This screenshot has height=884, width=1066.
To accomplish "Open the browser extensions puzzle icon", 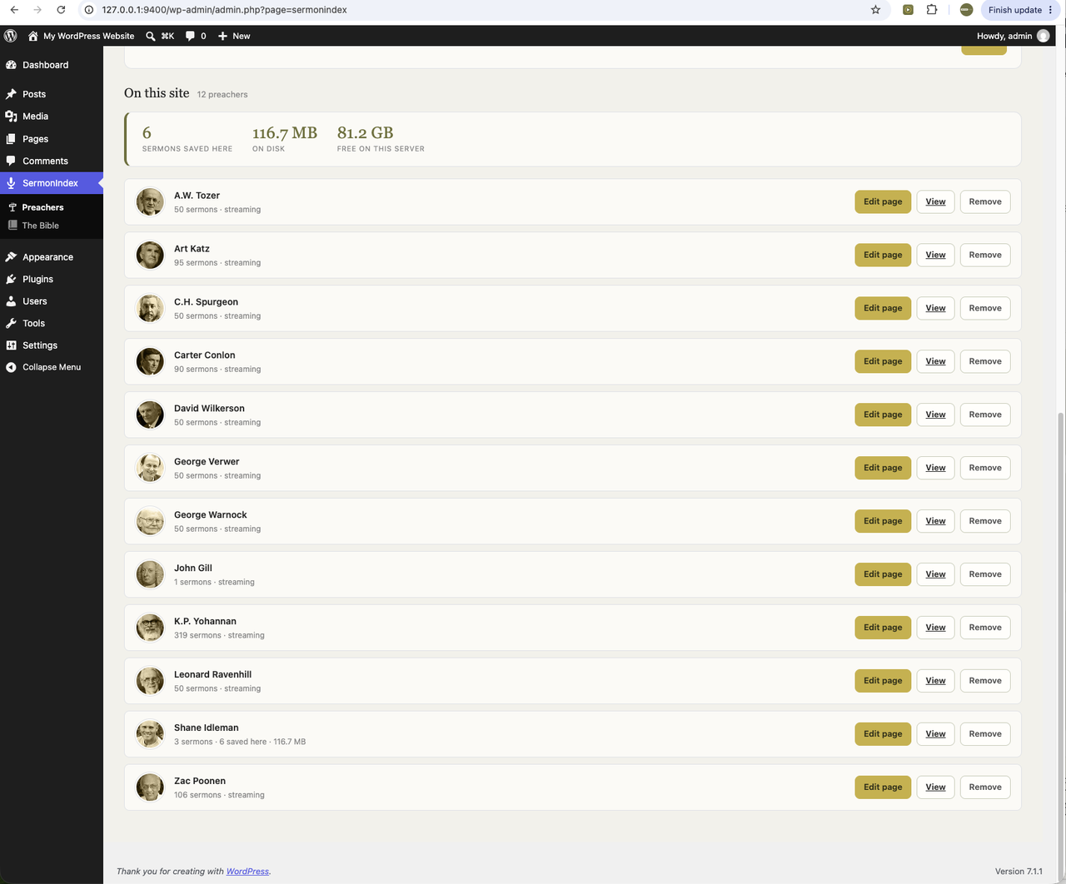I will click(x=932, y=10).
